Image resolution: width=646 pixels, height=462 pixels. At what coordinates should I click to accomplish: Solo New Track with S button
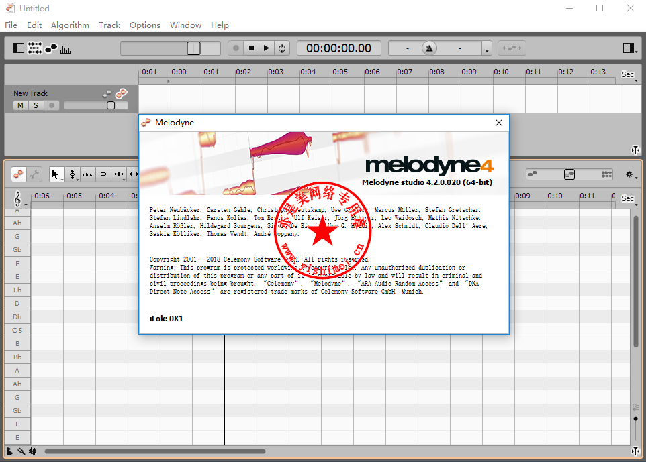click(36, 105)
